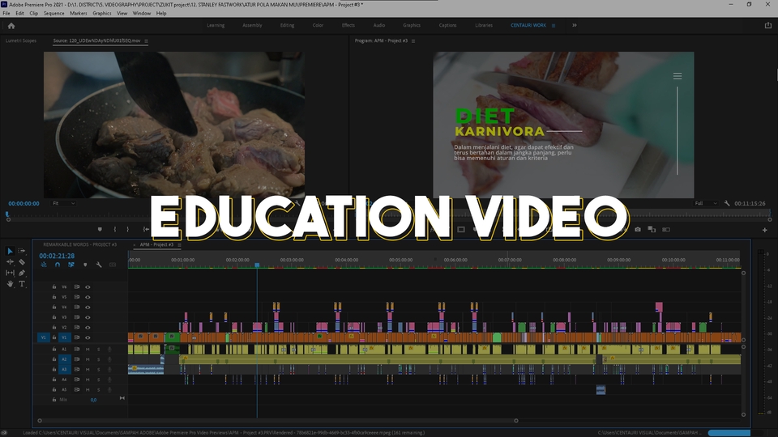778x437 pixels.
Task: Hide track V3 with eye icon
Action: (88, 317)
